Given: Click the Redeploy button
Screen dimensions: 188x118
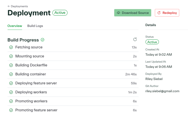Looking at the screenshot, I should pyautogui.click(x=167, y=13).
